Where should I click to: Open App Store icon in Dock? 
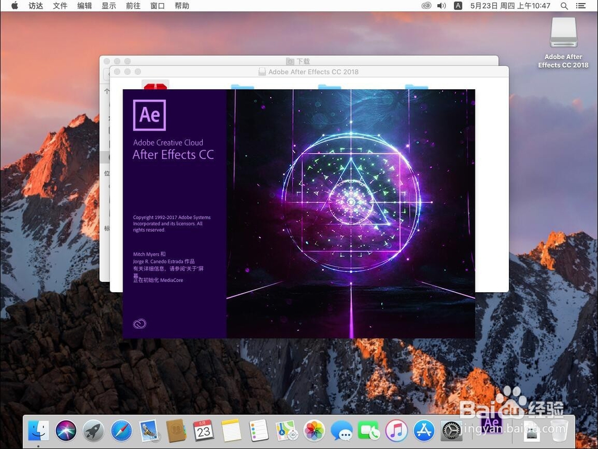point(424,430)
